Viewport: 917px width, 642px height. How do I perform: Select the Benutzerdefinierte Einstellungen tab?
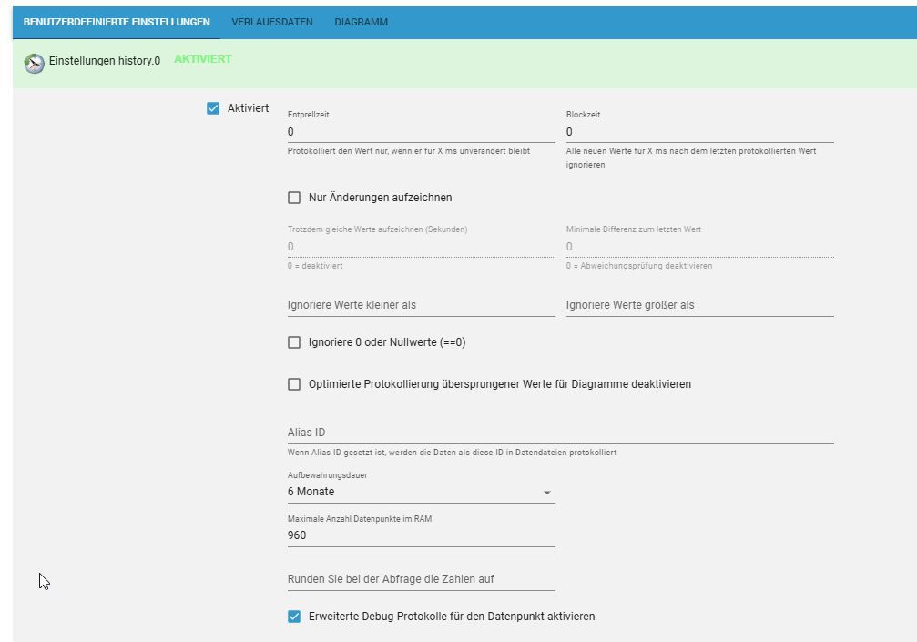coord(117,22)
